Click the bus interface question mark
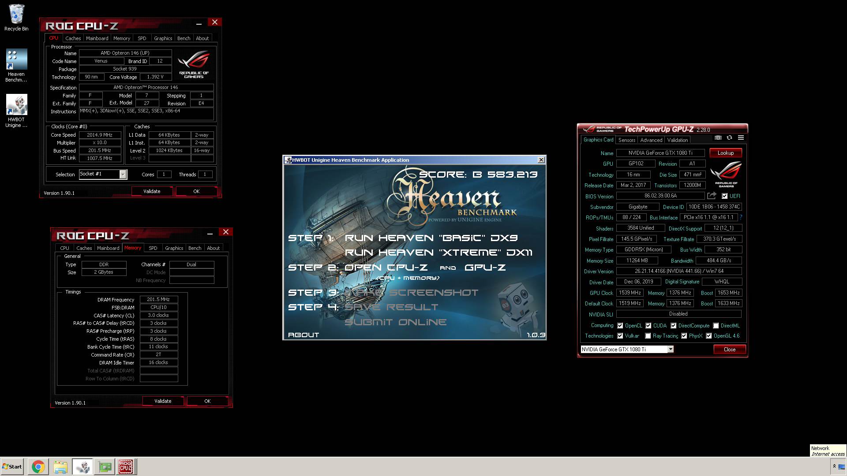The height and width of the screenshot is (476, 847). (x=741, y=217)
